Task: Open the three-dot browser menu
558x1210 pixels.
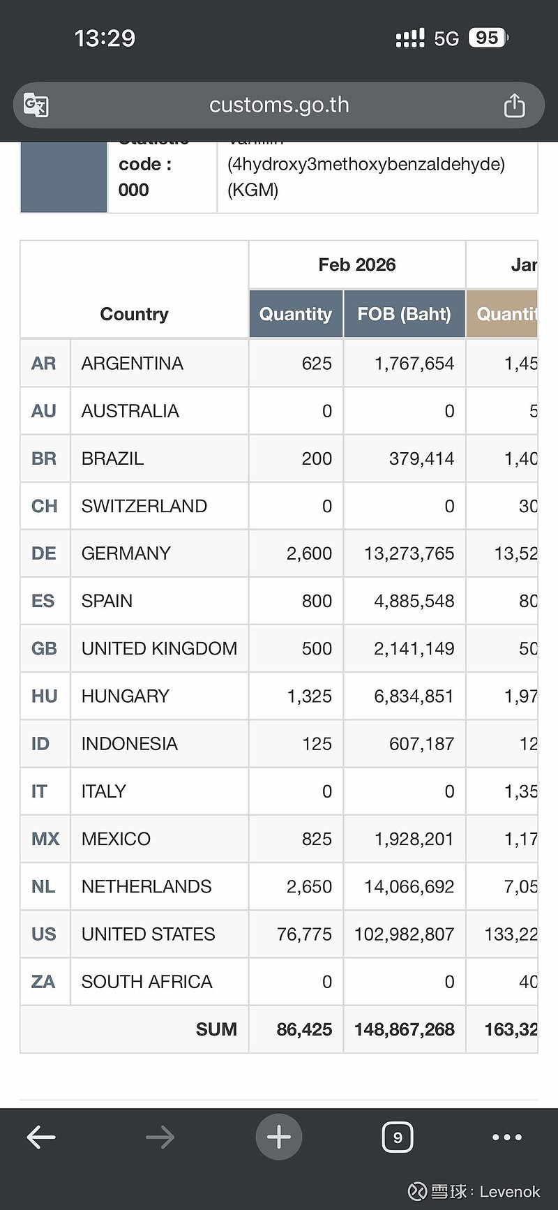Action: [507, 1137]
